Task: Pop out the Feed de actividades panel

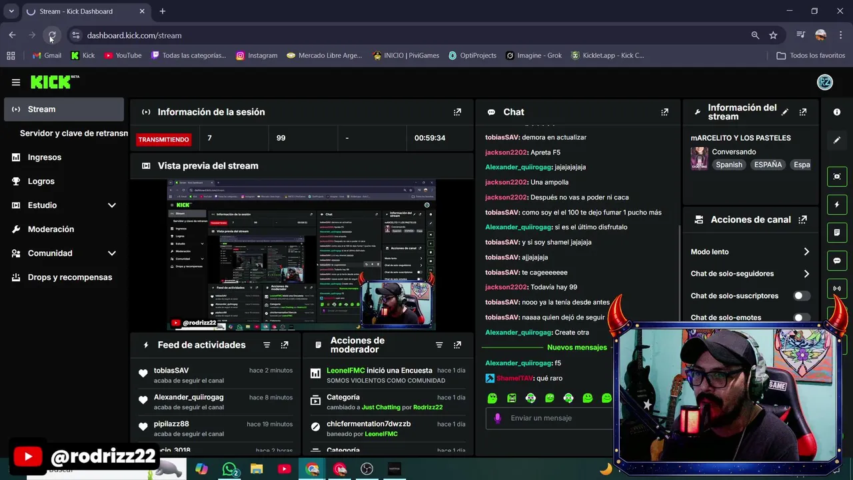Action: click(285, 345)
